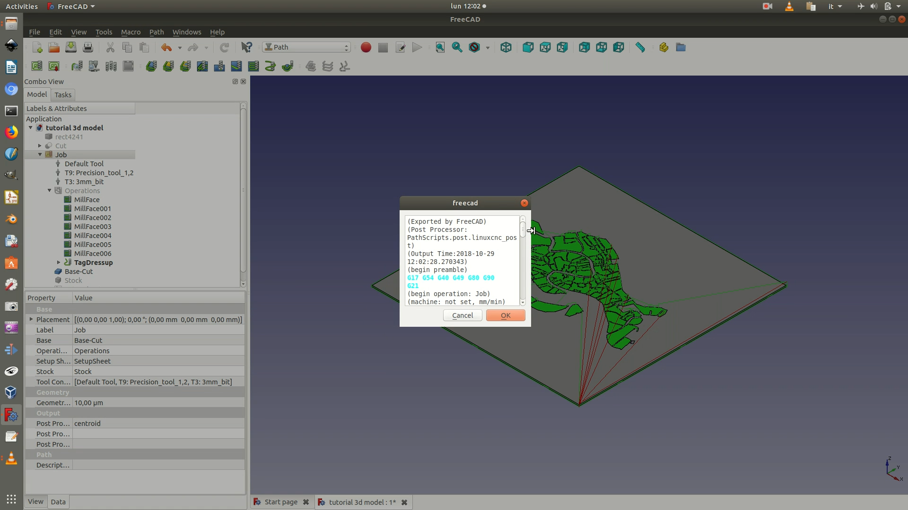
Task: Open the draw style dropdown arrow
Action: tap(488, 48)
